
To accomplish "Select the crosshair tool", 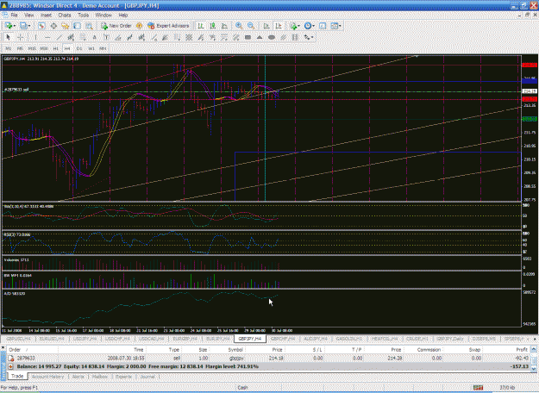I will click(x=21, y=37).
